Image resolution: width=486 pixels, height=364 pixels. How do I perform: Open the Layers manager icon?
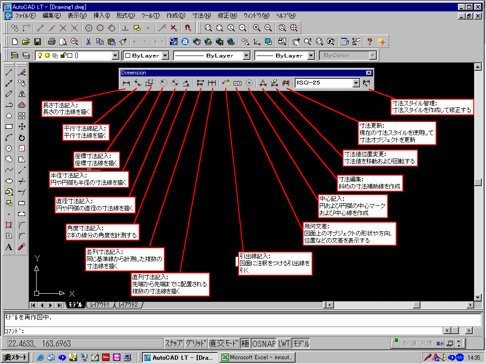pyautogui.click(x=15, y=56)
